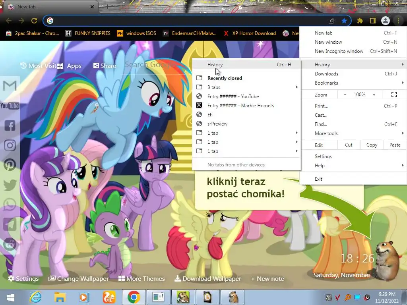407x305 pixels.
Task: Click Paste in the Edit row
Action: tap(395, 145)
